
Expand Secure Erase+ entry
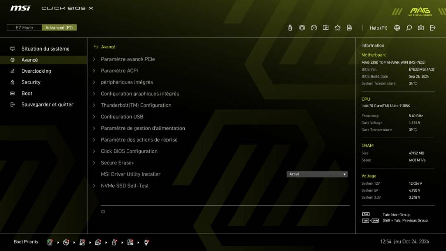118,163
